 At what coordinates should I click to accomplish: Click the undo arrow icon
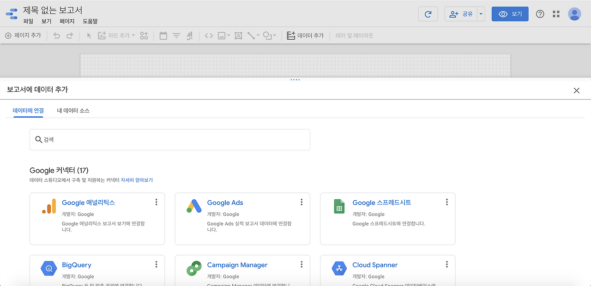[57, 36]
